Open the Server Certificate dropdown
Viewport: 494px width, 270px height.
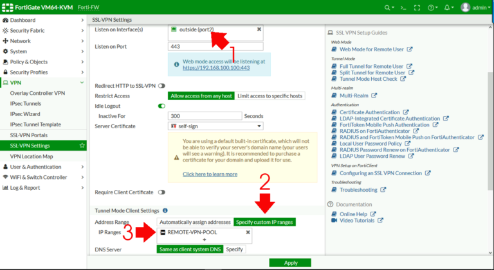pyautogui.click(x=215, y=126)
